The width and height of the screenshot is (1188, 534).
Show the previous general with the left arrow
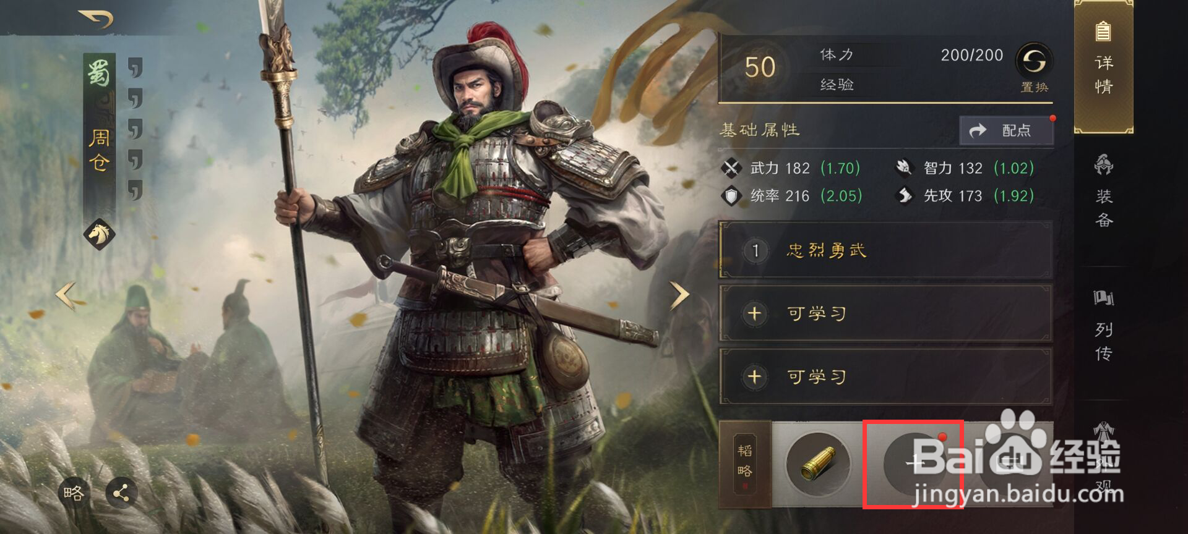[66, 295]
